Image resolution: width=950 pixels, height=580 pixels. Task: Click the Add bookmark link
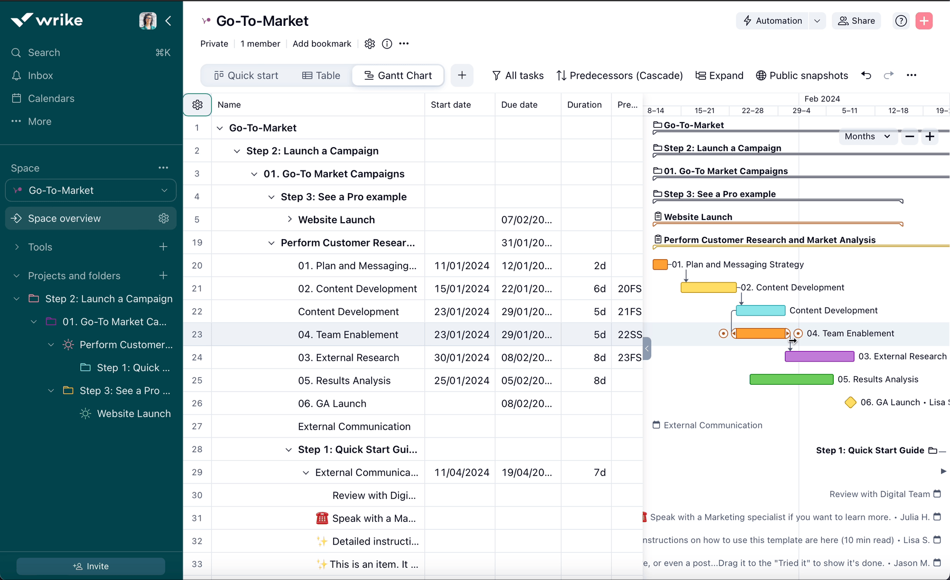(x=322, y=44)
